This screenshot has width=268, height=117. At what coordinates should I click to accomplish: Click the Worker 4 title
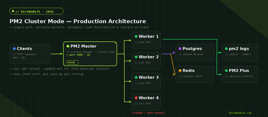click(x=149, y=98)
